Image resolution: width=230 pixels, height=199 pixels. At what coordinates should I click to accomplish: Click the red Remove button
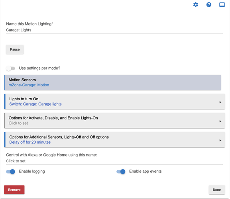tap(14, 190)
